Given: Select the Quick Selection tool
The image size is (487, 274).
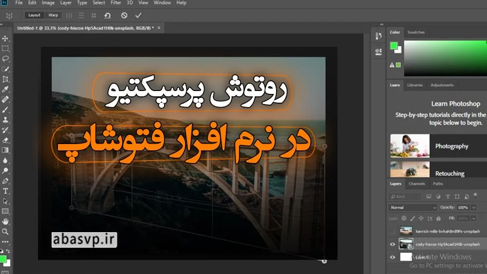Looking at the screenshot, I should coord(5,69).
